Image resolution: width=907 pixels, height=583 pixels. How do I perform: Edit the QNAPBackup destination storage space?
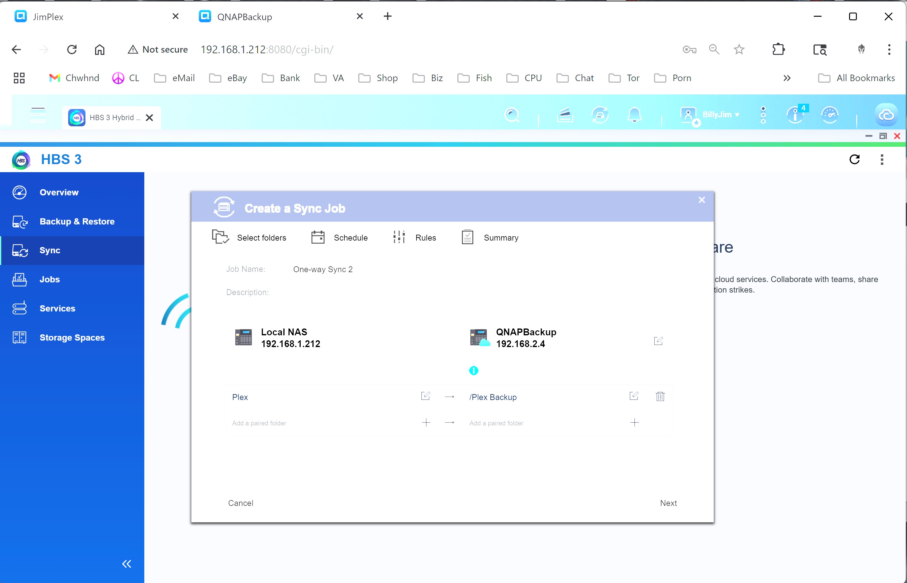coord(658,341)
